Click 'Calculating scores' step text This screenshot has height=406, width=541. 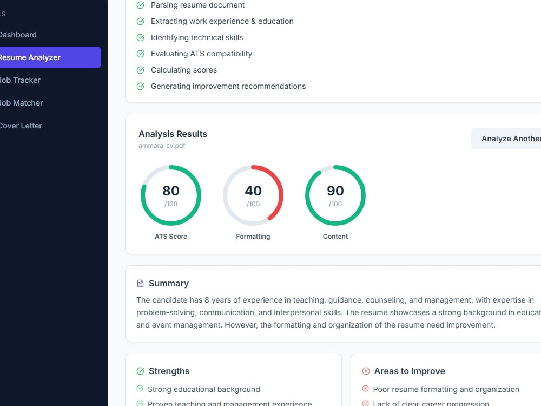pos(184,70)
